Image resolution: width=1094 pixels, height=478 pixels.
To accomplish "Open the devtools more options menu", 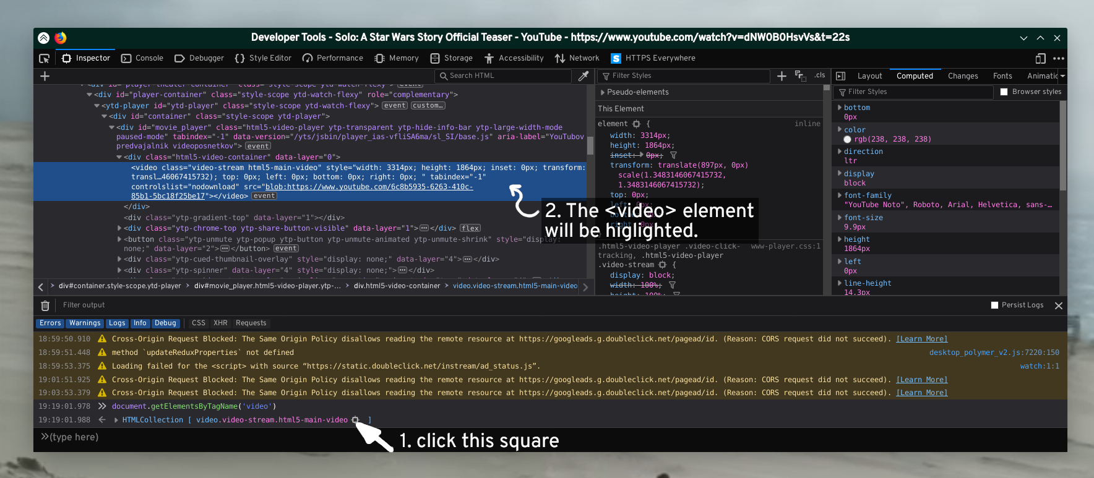I will pyautogui.click(x=1059, y=58).
